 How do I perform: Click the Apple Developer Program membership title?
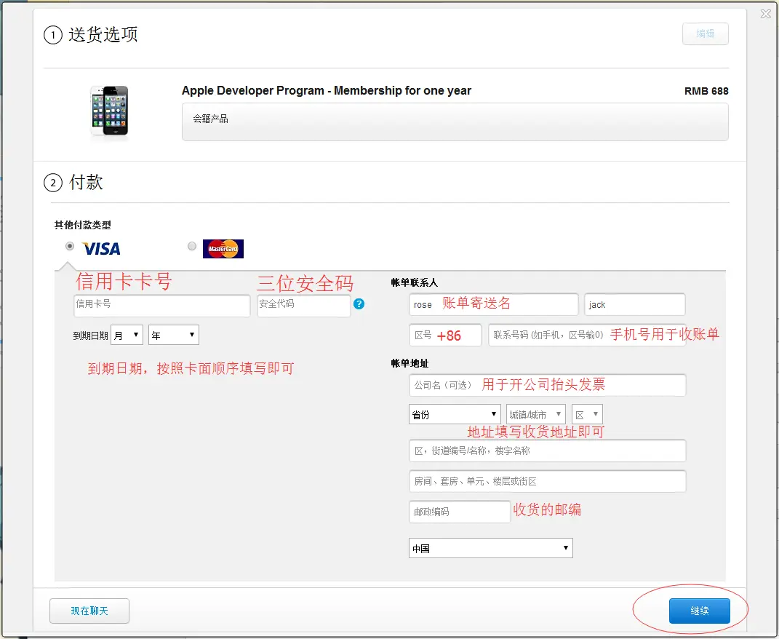[x=327, y=90]
